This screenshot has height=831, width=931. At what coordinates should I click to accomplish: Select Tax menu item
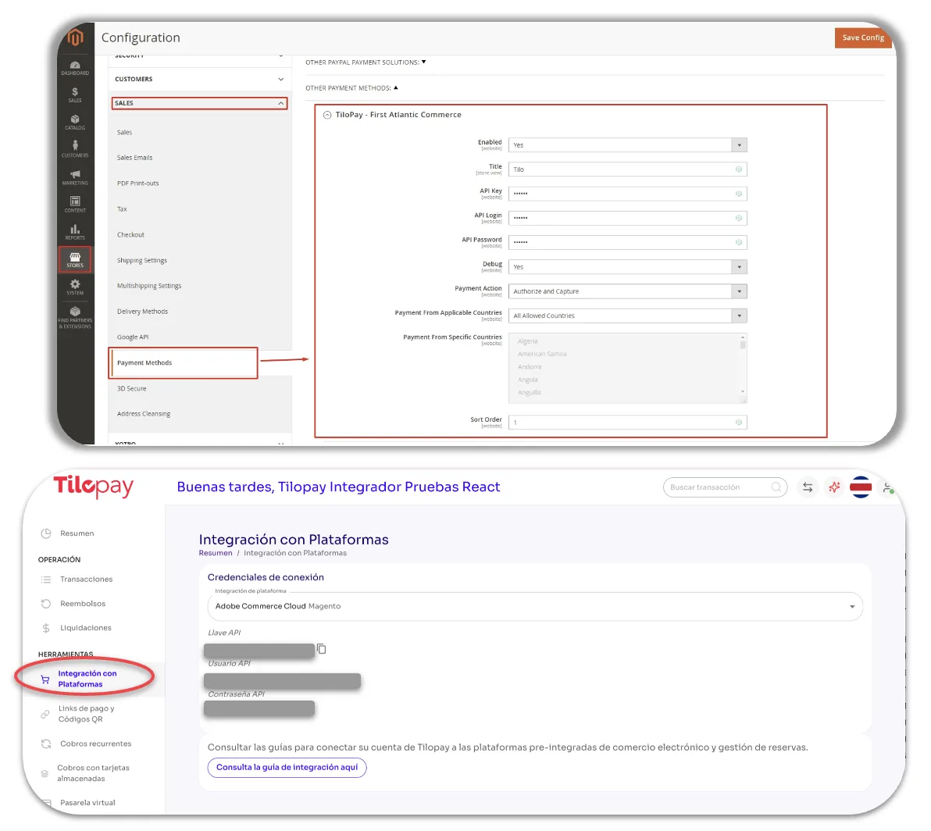click(122, 209)
